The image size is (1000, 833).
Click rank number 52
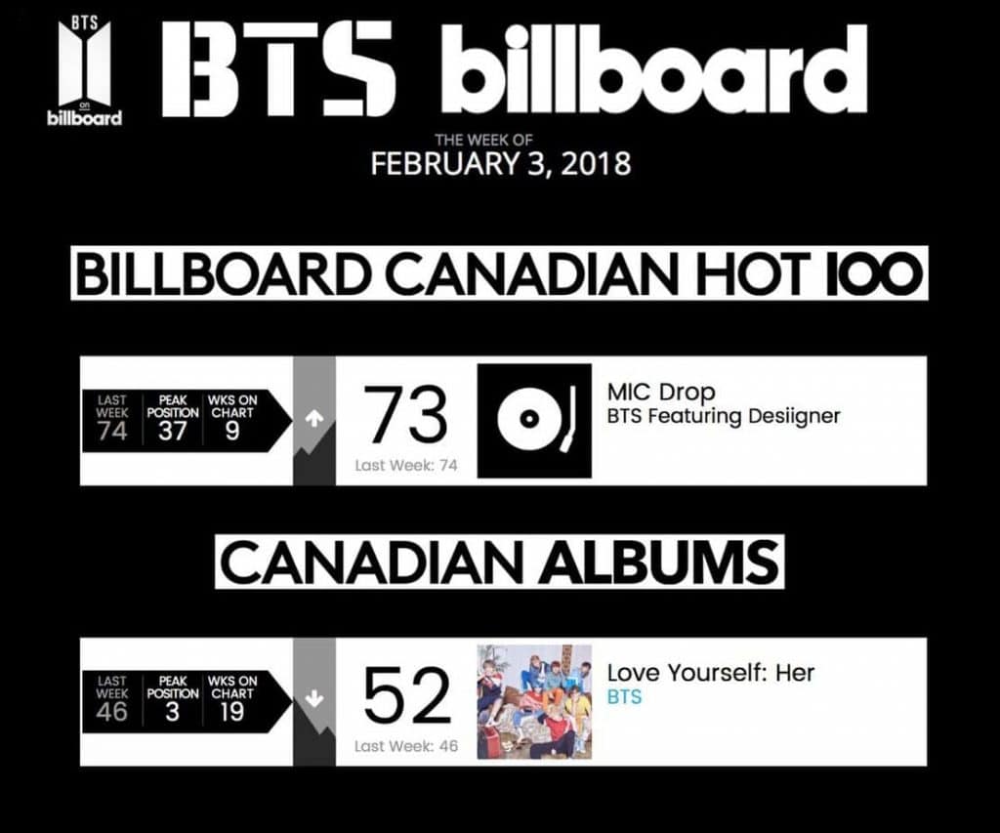[407, 696]
